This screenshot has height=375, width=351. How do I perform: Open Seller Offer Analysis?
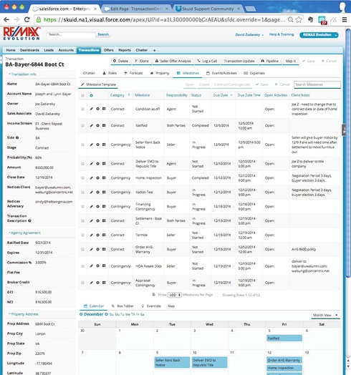pyautogui.click(x=173, y=61)
